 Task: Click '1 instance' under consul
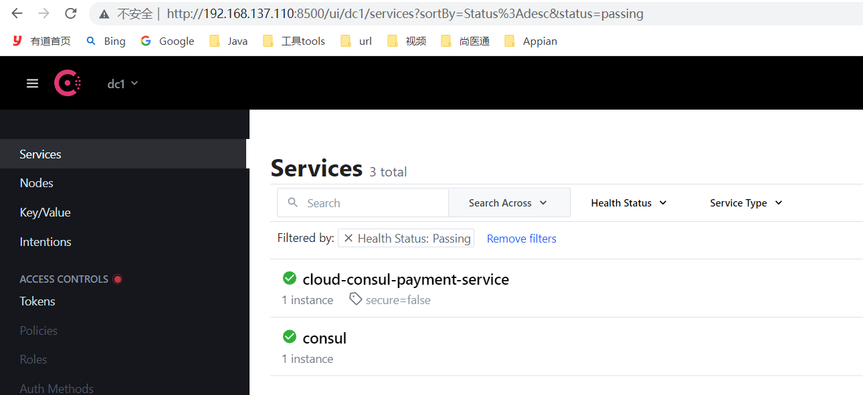pyautogui.click(x=307, y=359)
